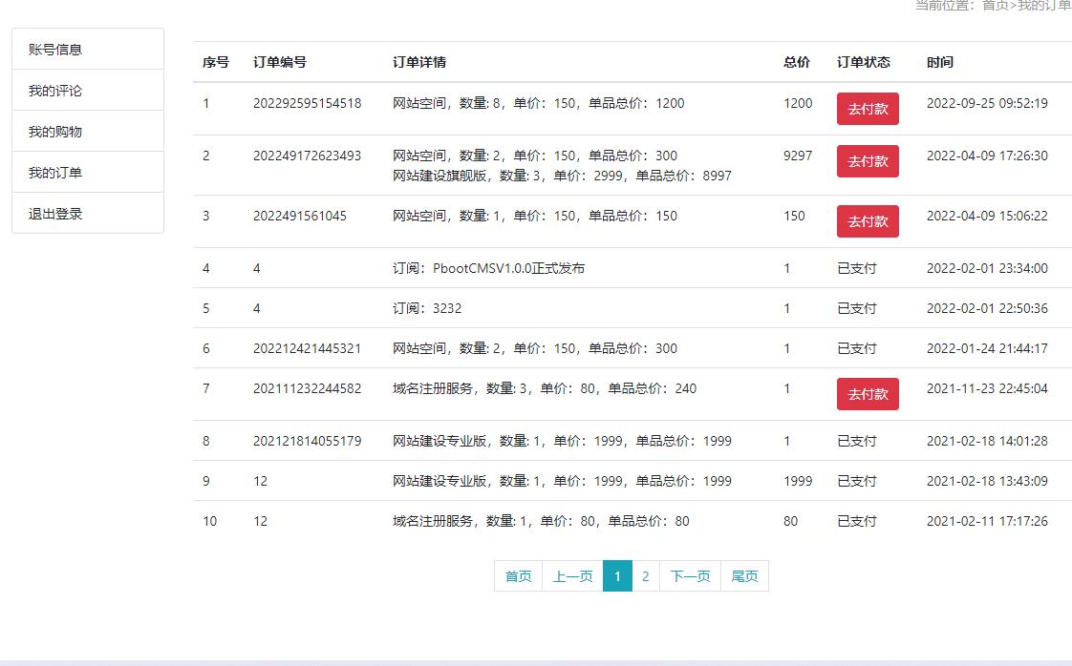The width and height of the screenshot is (1072, 666).
Task: Click 退出登录 to log out
Action: coord(55,214)
